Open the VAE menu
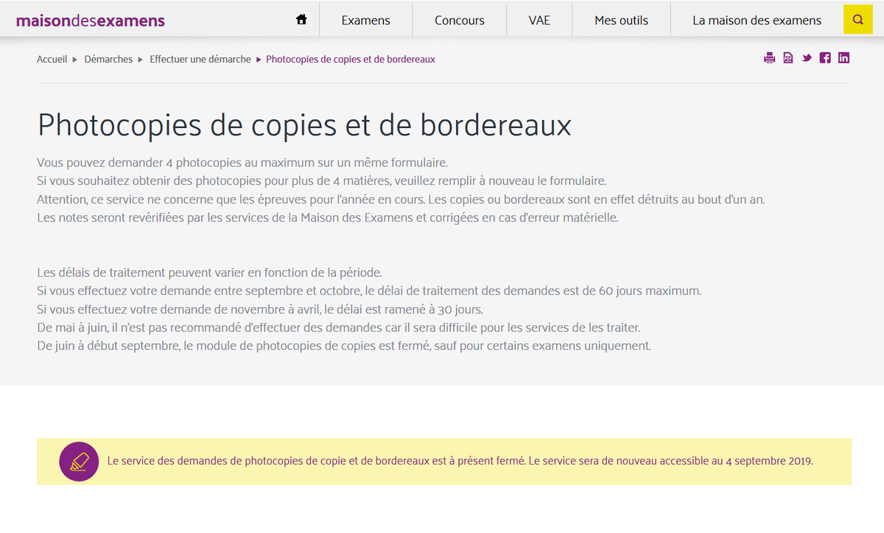The image size is (884, 533). [539, 20]
